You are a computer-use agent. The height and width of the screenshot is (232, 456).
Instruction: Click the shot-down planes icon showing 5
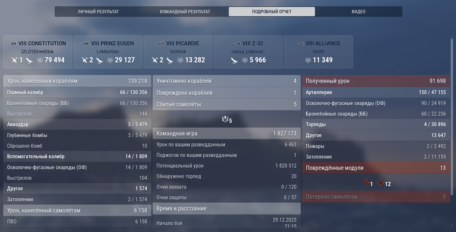[225, 119]
